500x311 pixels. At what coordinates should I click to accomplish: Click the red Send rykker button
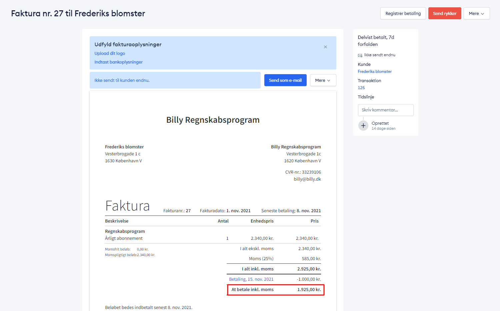(x=445, y=13)
